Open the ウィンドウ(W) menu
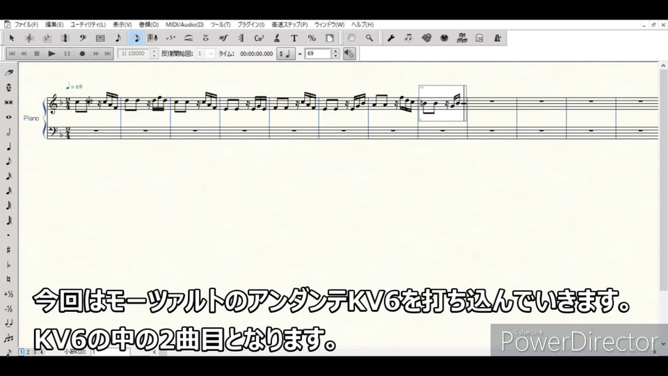The width and height of the screenshot is (668, 376). (x=329, y=25)
